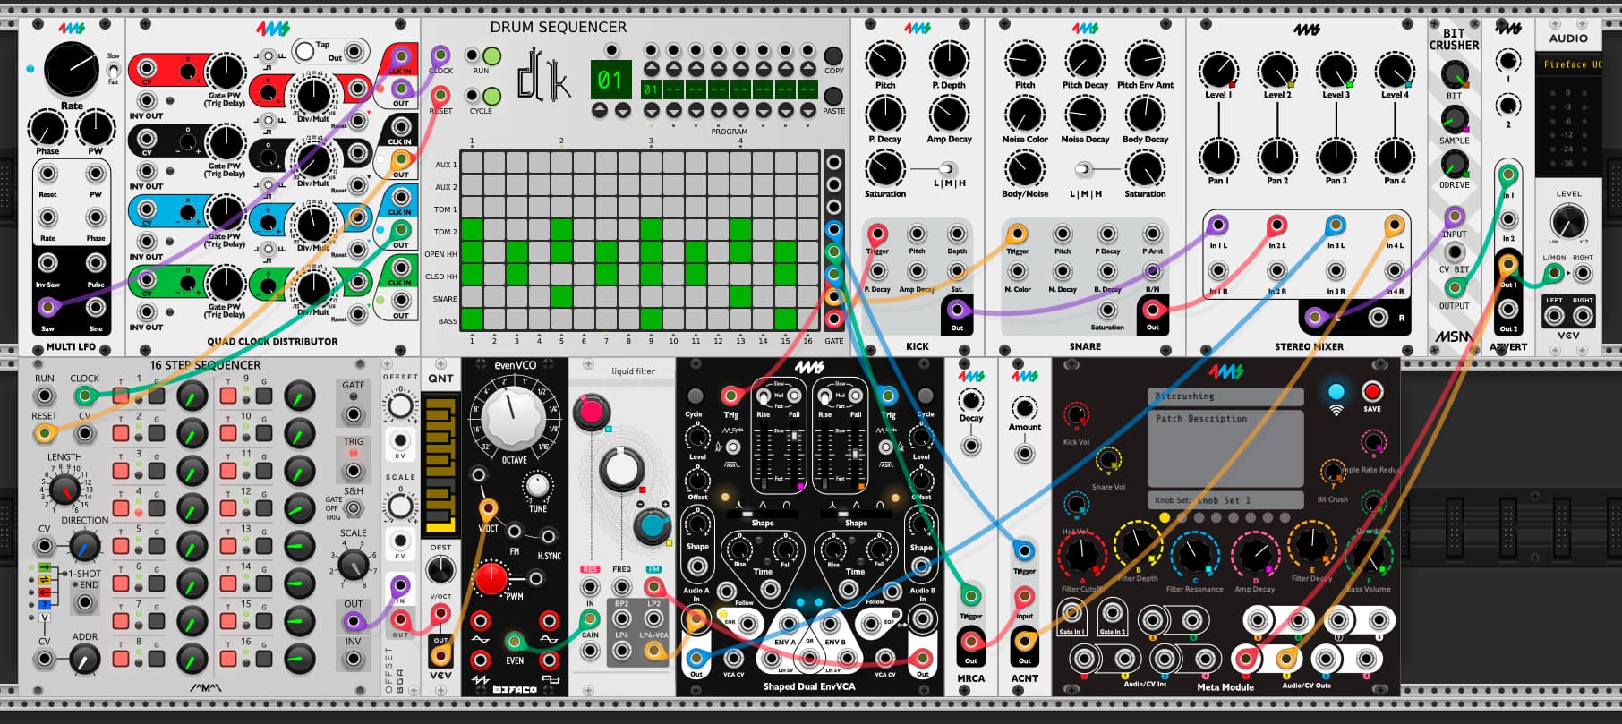1622x724 pixels.
Task: Select the first yellow knob set dot on Meta Module
Action: pos(1164,517)
